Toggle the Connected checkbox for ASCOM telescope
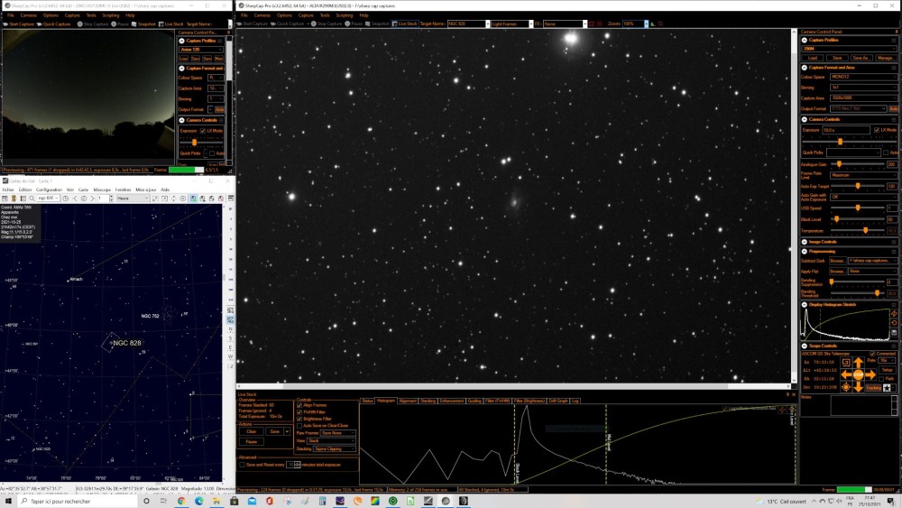902x508 pixels. coord(872,354)
